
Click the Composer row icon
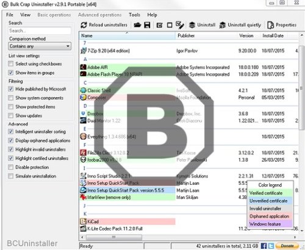(x=83, y=98)
